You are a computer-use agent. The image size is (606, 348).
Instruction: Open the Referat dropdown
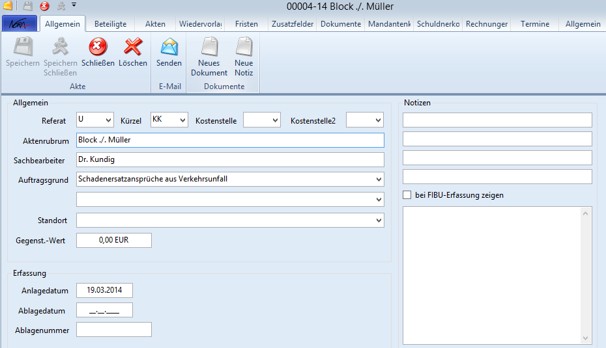point(108,120)
